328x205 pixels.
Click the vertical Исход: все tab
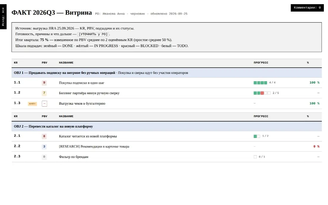pyautogui.click(x=3, y=17)
